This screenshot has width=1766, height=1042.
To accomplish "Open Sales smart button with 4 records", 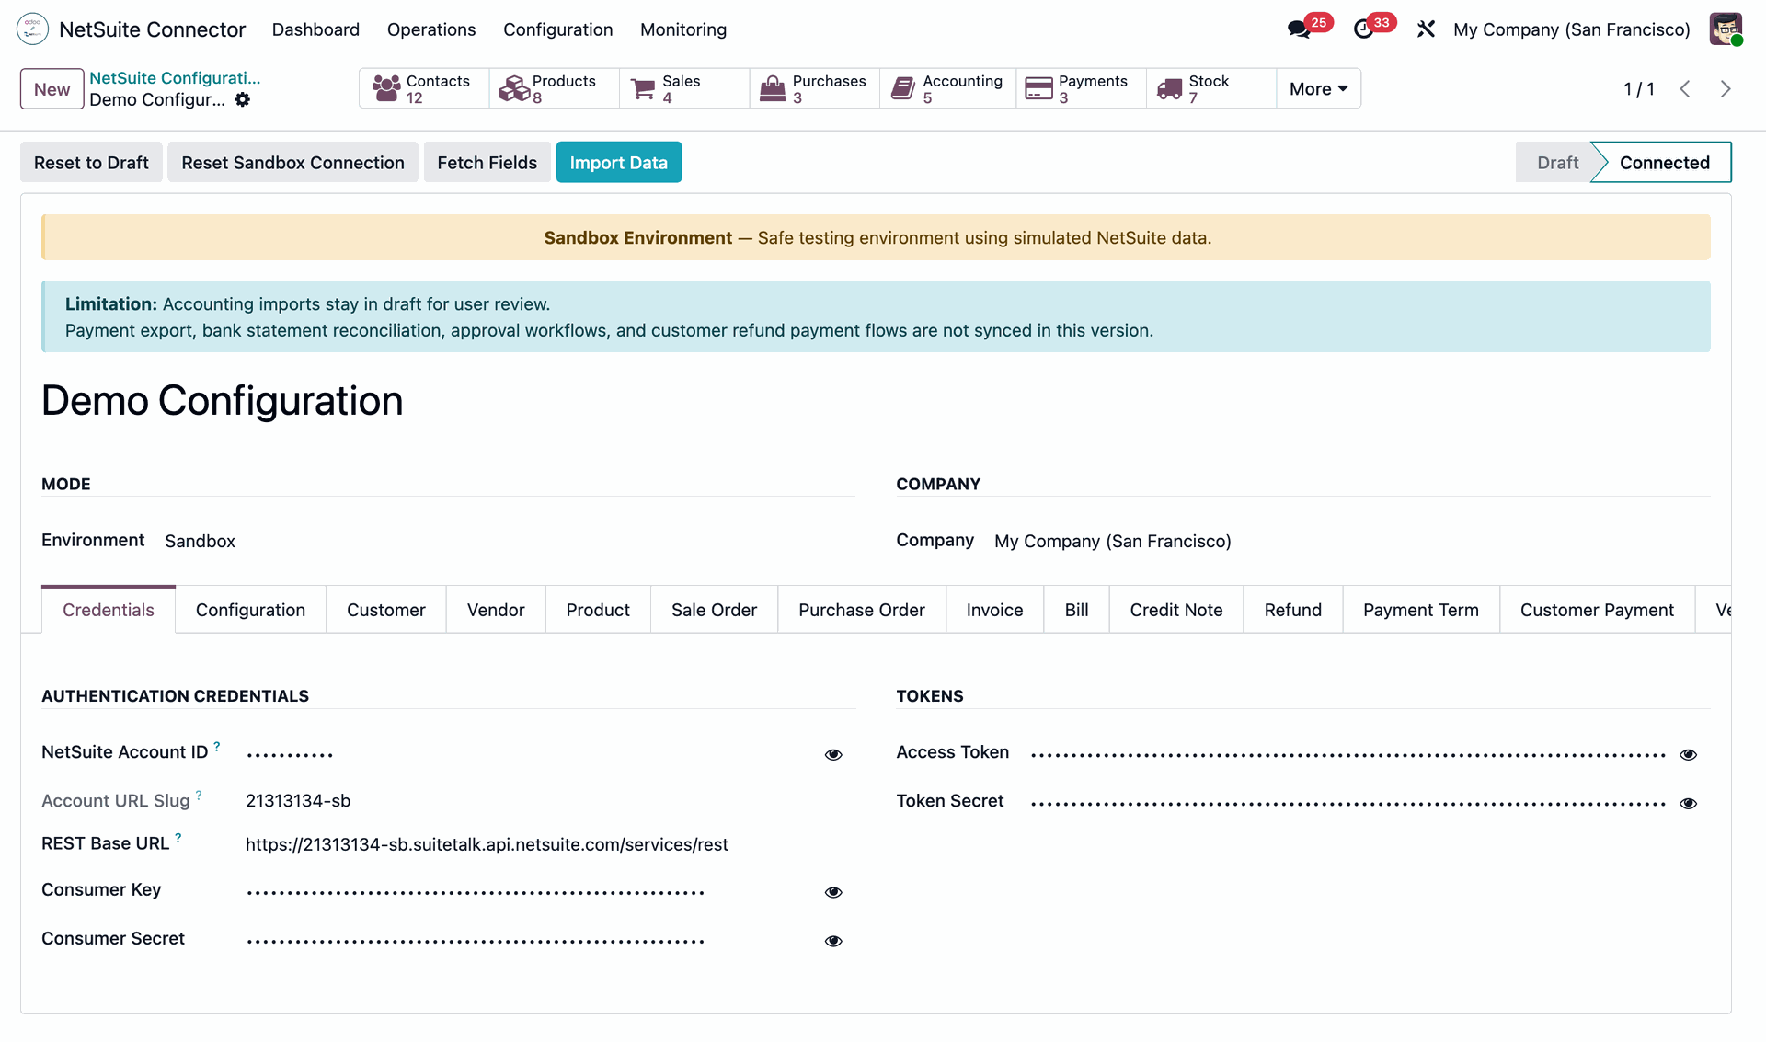I will pyautogui.click(x=684, y=89).
